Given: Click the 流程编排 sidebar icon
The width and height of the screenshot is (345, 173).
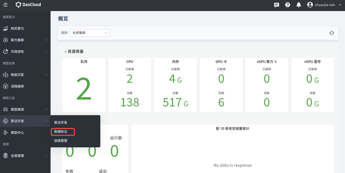Looking at the screenshot, I should click(x=6, y=86).
